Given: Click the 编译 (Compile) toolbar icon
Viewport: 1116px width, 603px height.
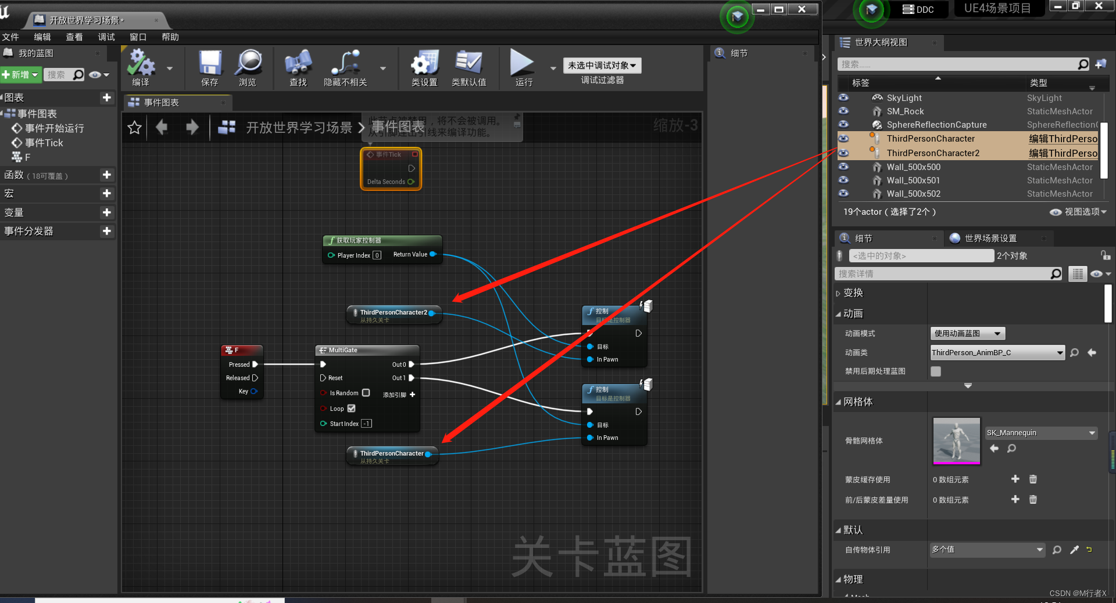Looking at the screenshot, I should coord(141,63).
